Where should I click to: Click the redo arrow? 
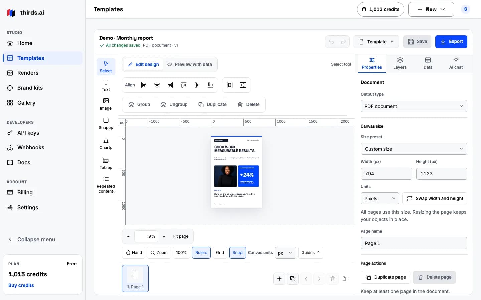[343, 42]
